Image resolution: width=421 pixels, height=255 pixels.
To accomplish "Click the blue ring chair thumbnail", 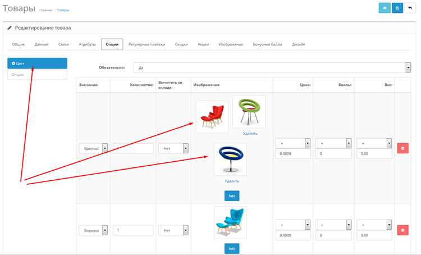I will point(231,160).
